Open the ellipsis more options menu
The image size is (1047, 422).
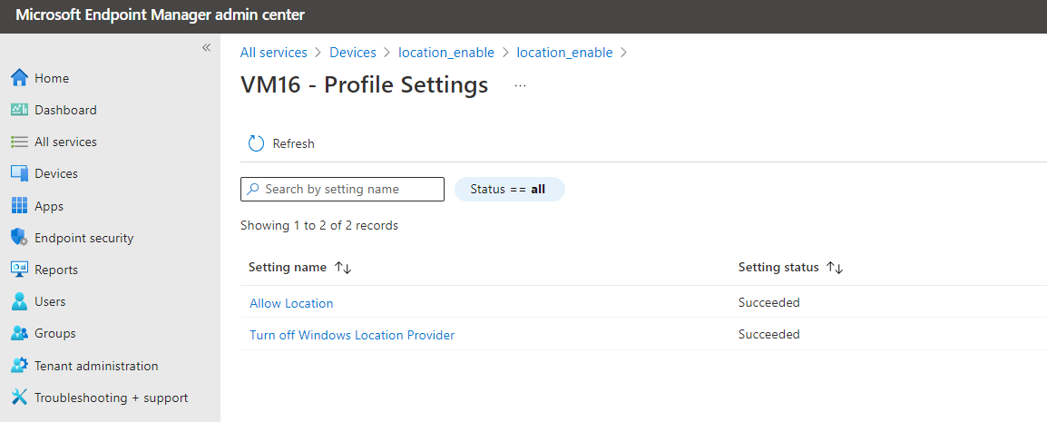point(521,86)
